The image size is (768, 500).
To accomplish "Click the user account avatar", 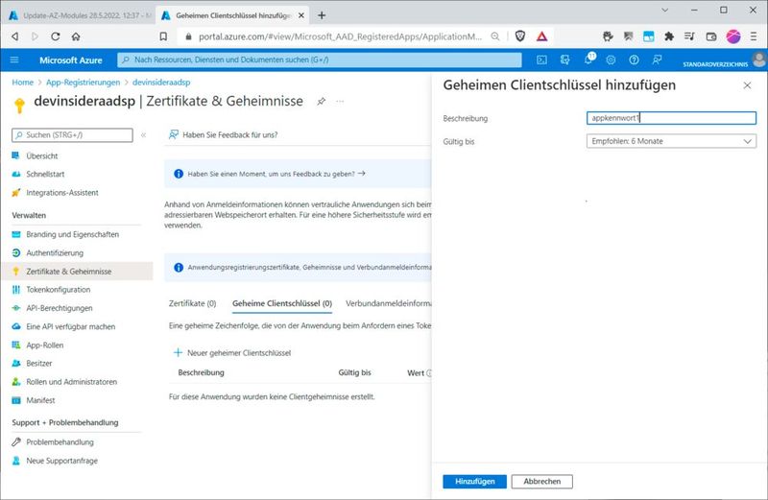I will (759, 60).
